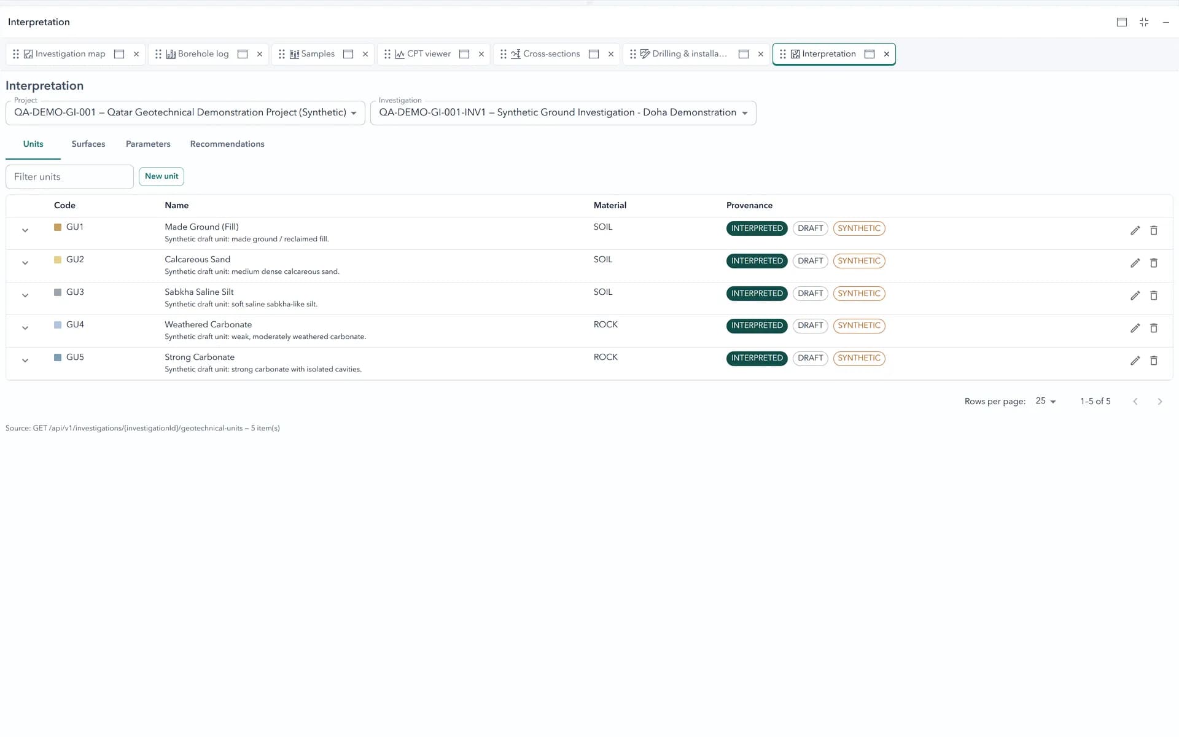Click the CPT viewer drag handle
Screen dimensions: 1179x737
(387, 54)
